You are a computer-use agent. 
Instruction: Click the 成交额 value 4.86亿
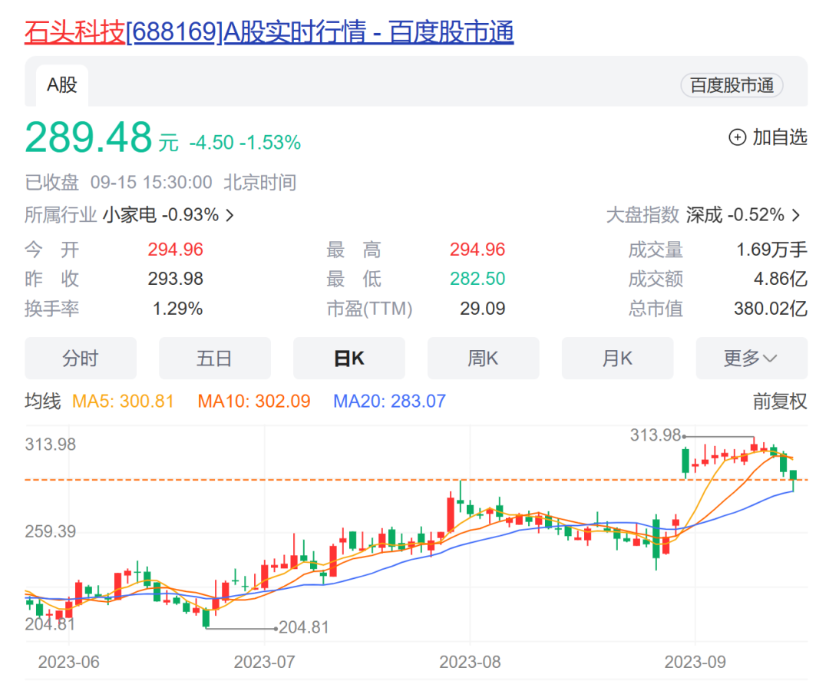click(x=781, y=279)
